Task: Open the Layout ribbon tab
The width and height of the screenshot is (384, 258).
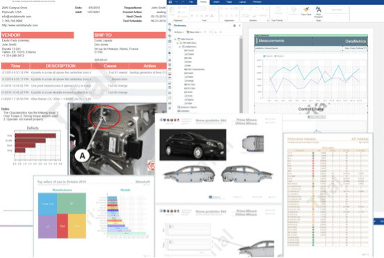Action: (x=242, y=2)
